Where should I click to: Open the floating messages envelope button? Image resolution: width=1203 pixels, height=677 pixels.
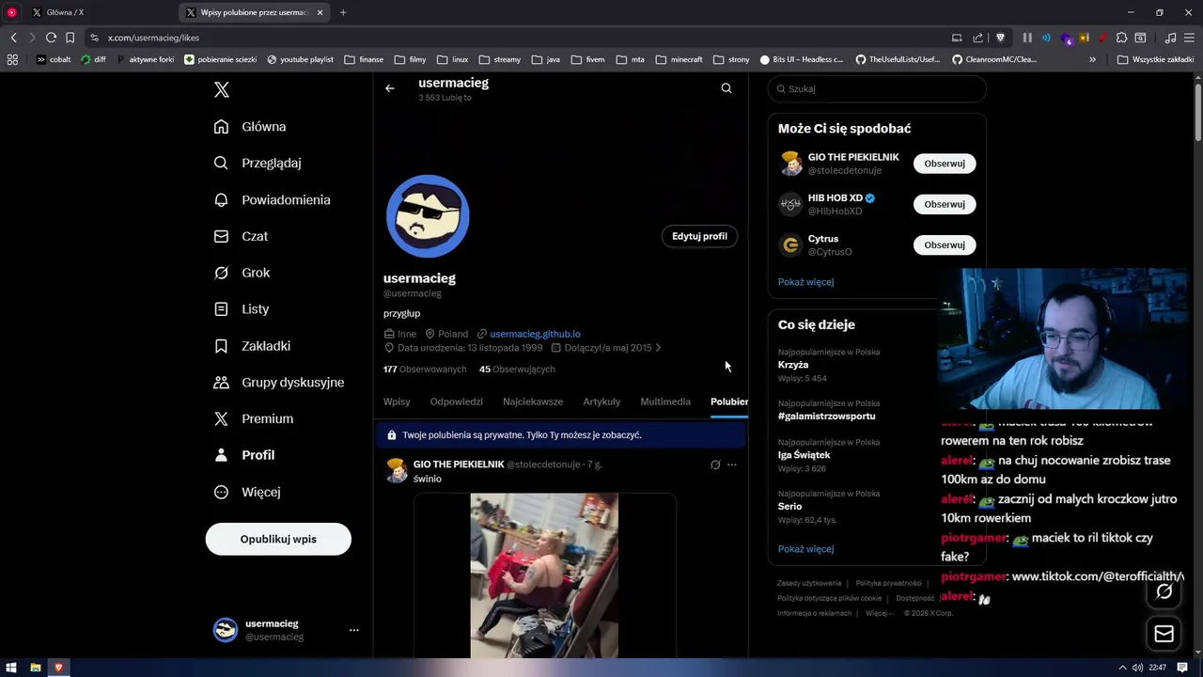pos(1164,634)
